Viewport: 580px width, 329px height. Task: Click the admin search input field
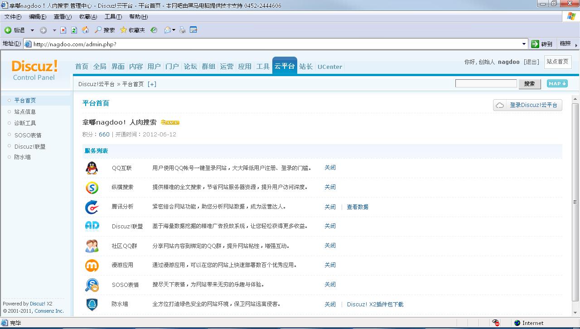486,83
